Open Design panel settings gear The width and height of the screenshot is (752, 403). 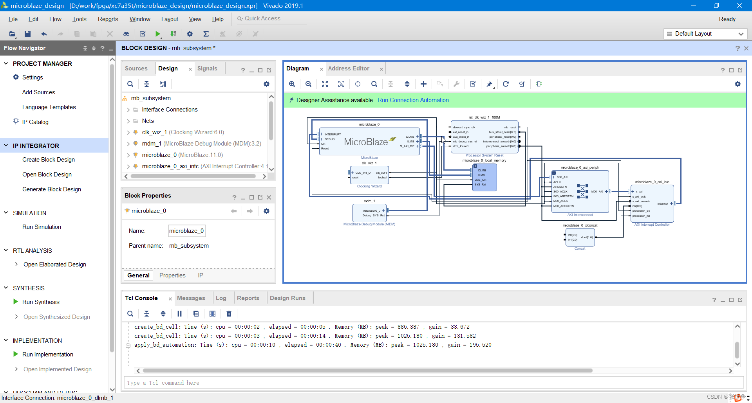[x=266, y=84]
